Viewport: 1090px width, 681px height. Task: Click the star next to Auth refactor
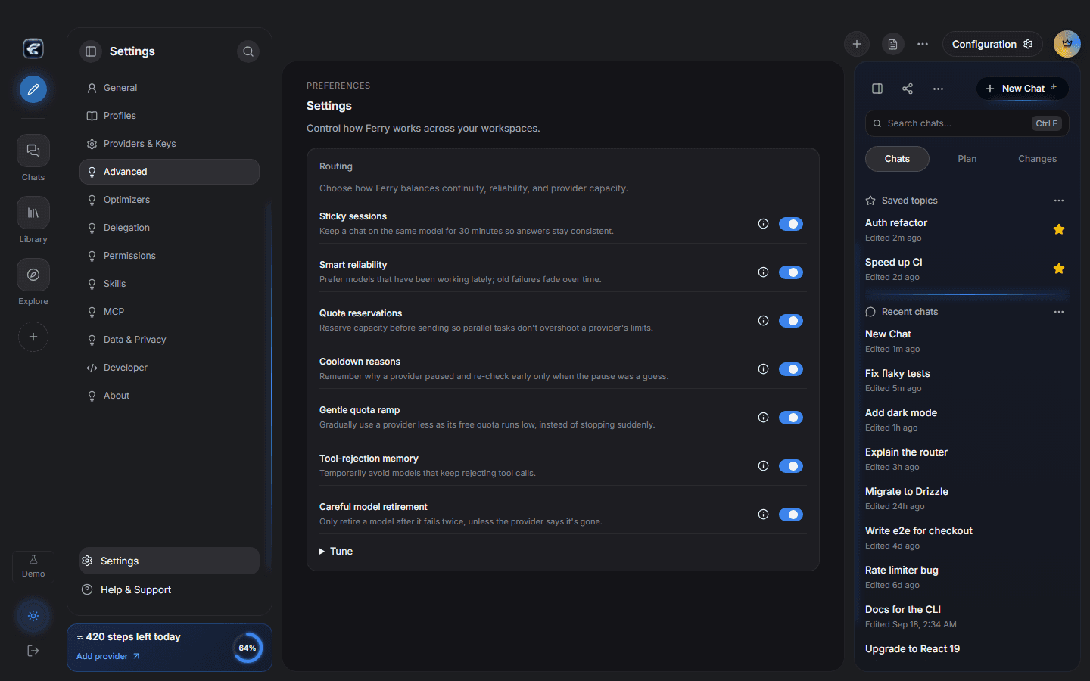(x=1059, y=229)
